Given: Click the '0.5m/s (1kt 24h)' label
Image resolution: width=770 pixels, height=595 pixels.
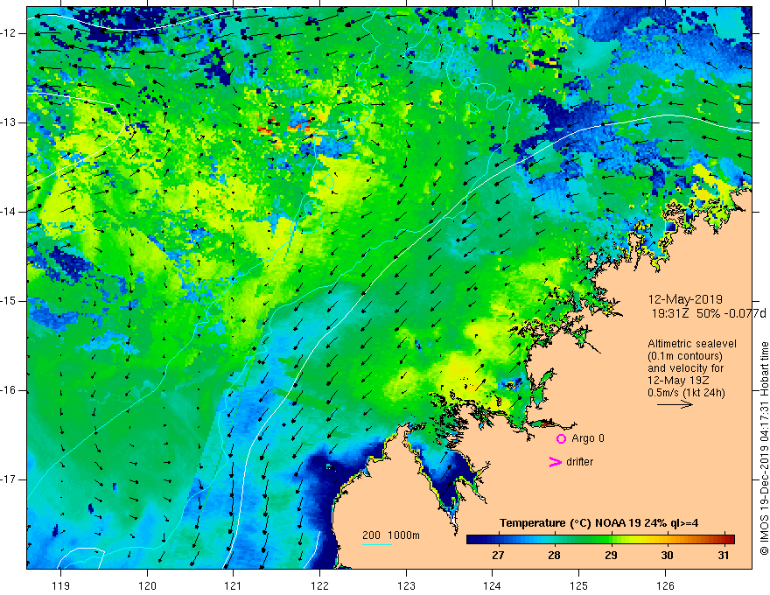Looking at the screenshot, I should [686, 393].
